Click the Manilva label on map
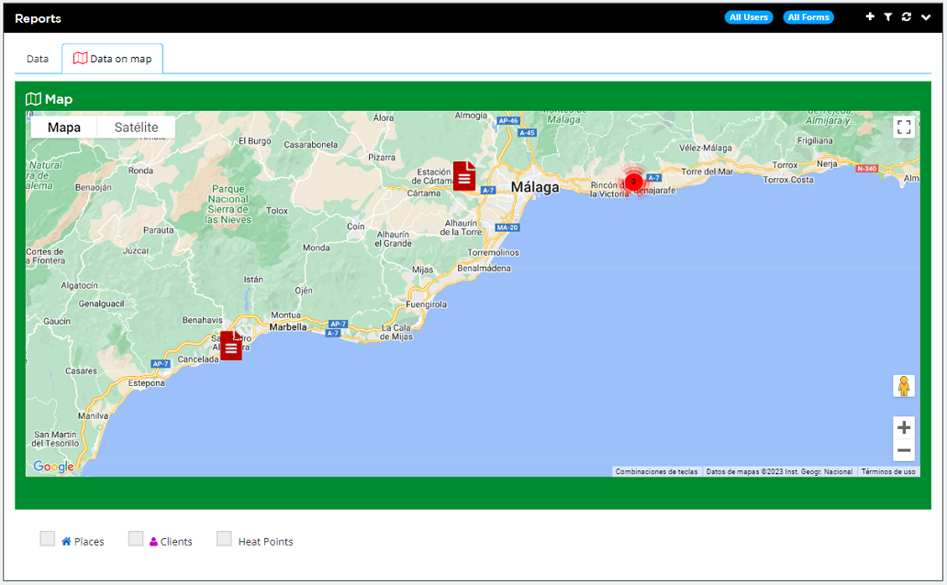This screenshot has width=947, height=585. pyautogui.click(x=93, y=416)
